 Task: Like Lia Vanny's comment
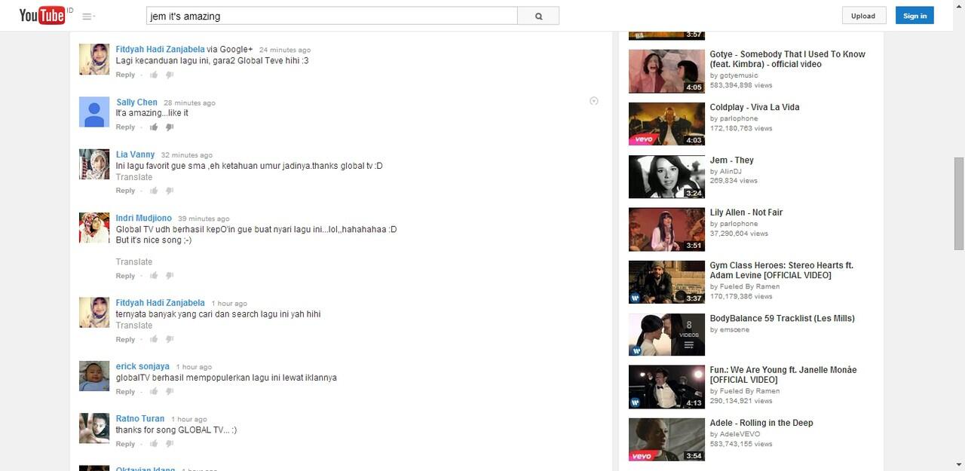[x=154, y=191]
